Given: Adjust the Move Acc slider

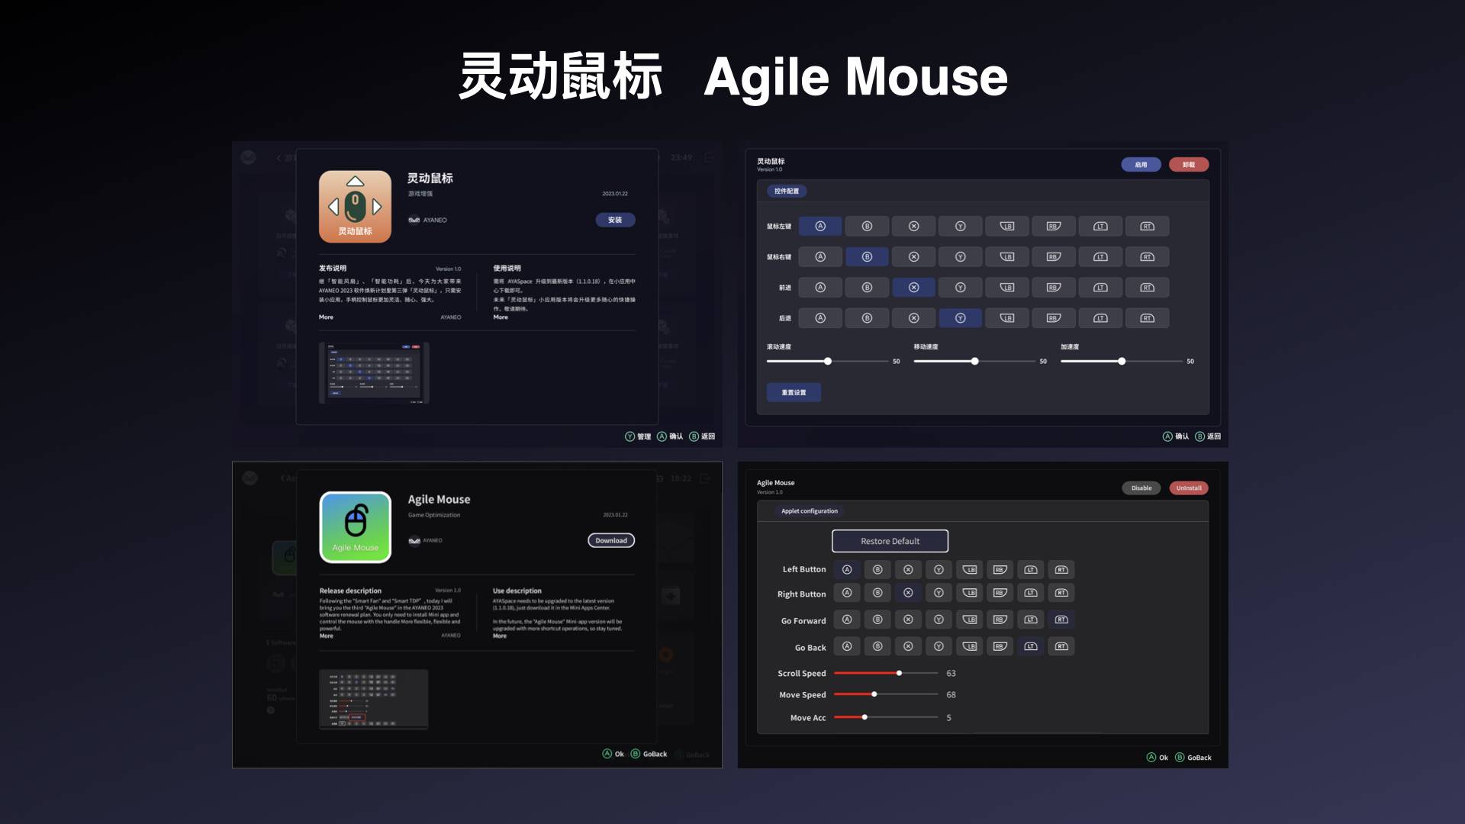Looking at the screenshot, I should (886, 717).
